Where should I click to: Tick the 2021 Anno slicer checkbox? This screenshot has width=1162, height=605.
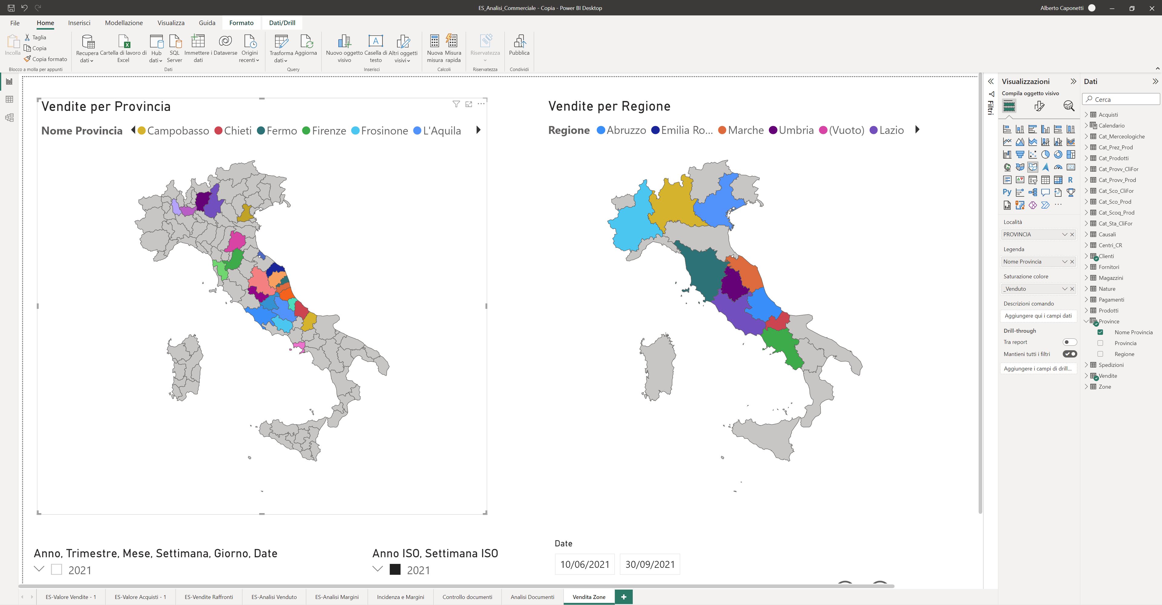[56, 569]
